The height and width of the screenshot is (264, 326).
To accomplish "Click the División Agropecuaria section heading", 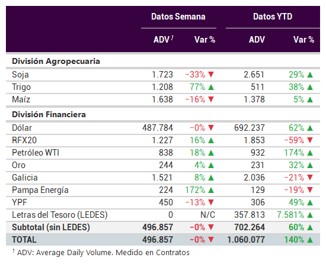I will [56, 62].
